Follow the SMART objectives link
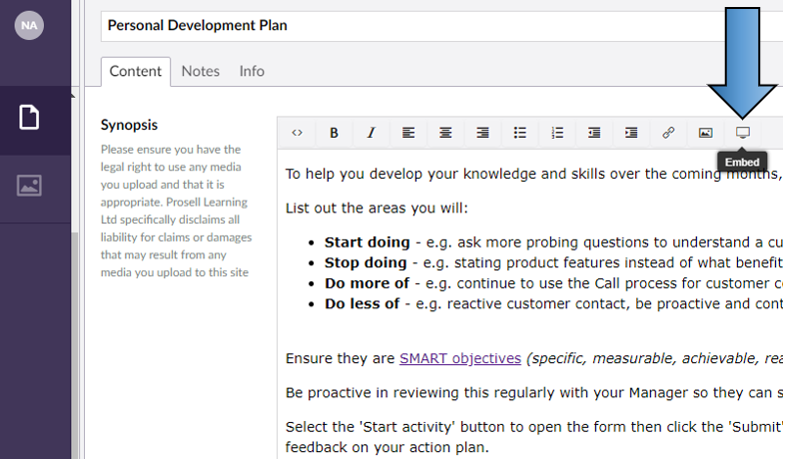 point(459,358)
